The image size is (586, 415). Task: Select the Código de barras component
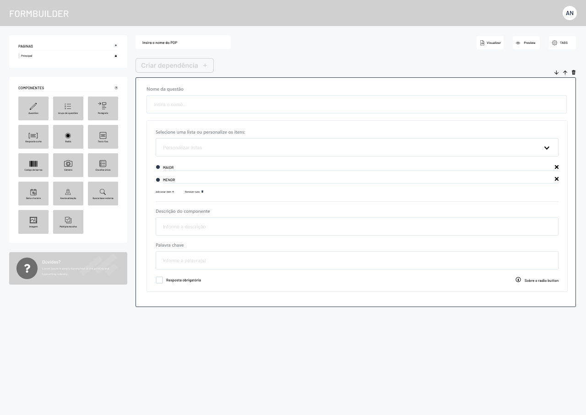[33, 165]
